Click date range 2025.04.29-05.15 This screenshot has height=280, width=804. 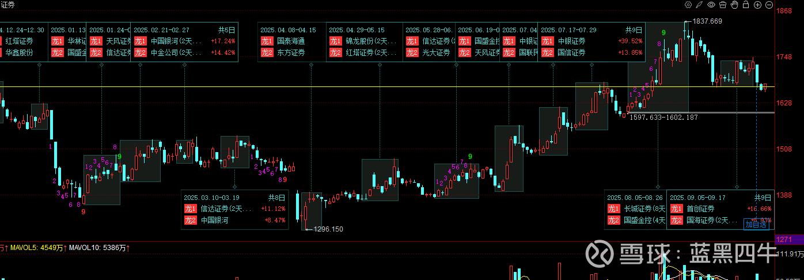tap(357, 29)
